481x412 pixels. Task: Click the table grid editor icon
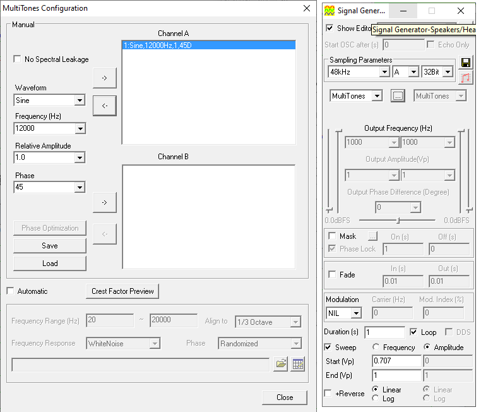point(298,364)
